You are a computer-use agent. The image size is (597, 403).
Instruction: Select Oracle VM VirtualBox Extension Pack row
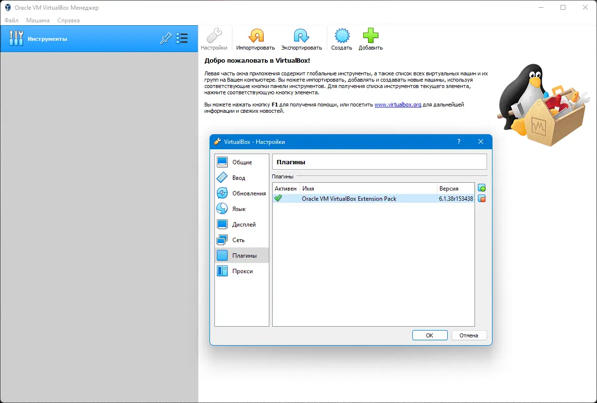coord(373,198)
